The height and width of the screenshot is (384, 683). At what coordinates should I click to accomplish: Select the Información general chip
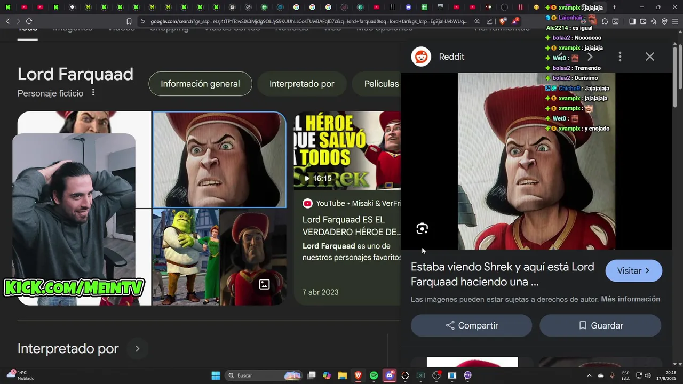click(x=200, y=84)
